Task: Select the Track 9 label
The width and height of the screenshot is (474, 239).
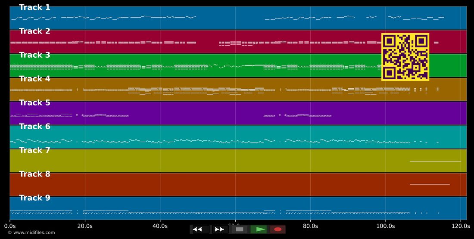Action: coord(34,198)
